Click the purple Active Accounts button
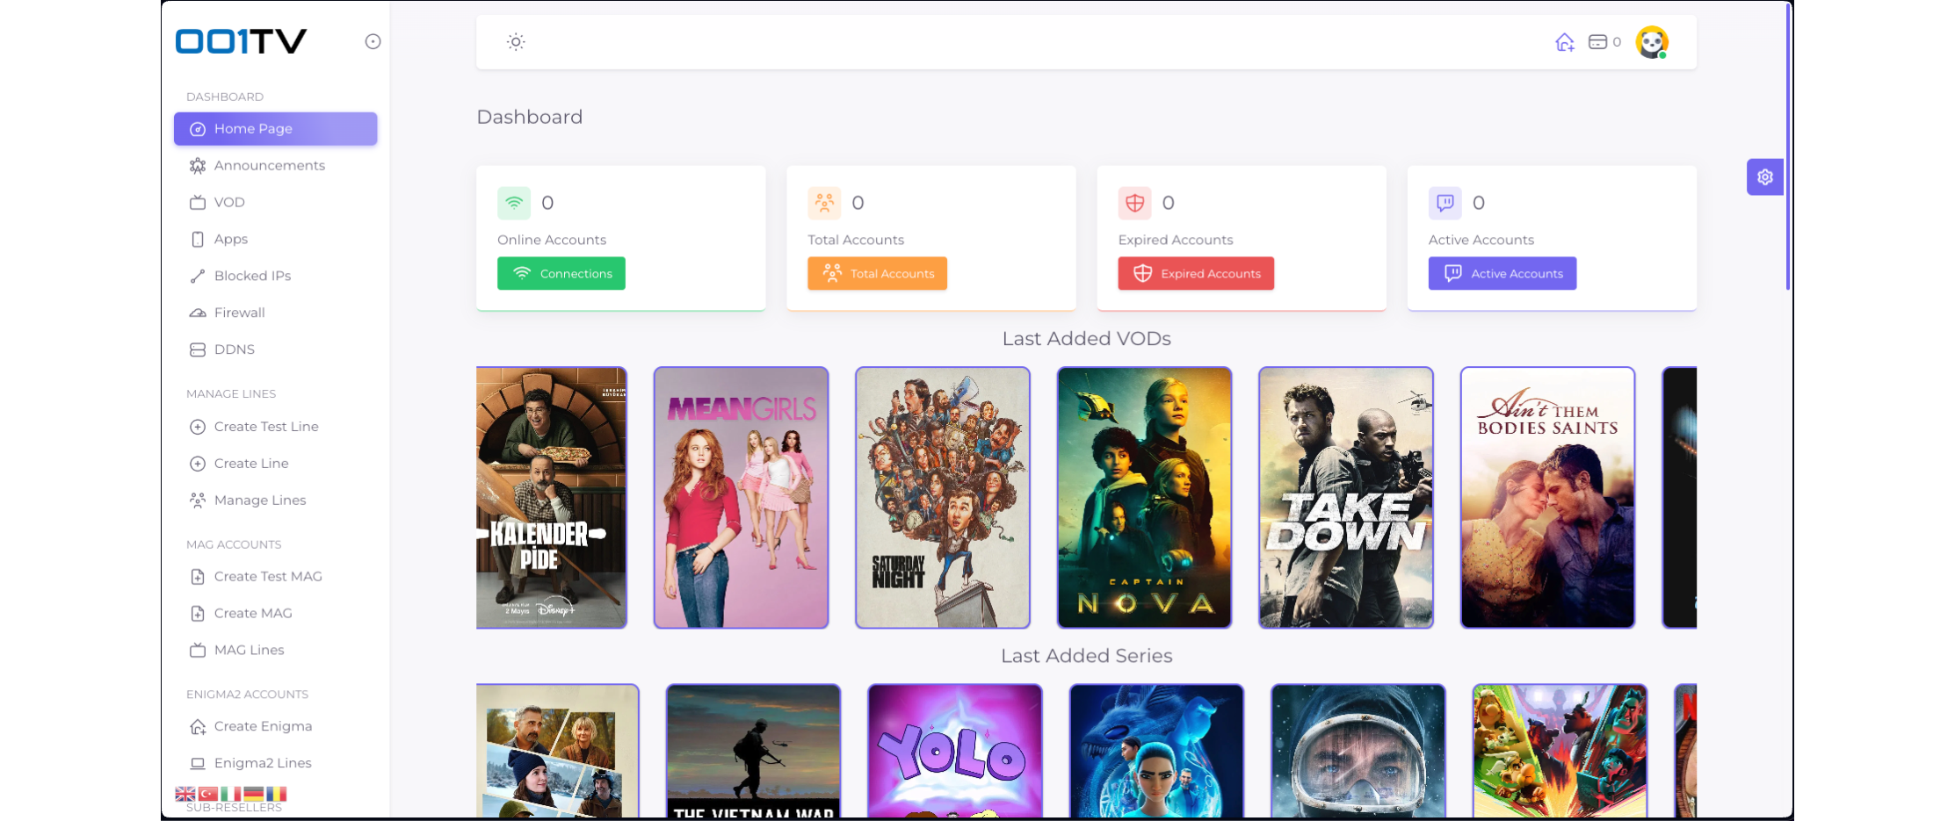1955x821 pixels. click(1502, 274)
